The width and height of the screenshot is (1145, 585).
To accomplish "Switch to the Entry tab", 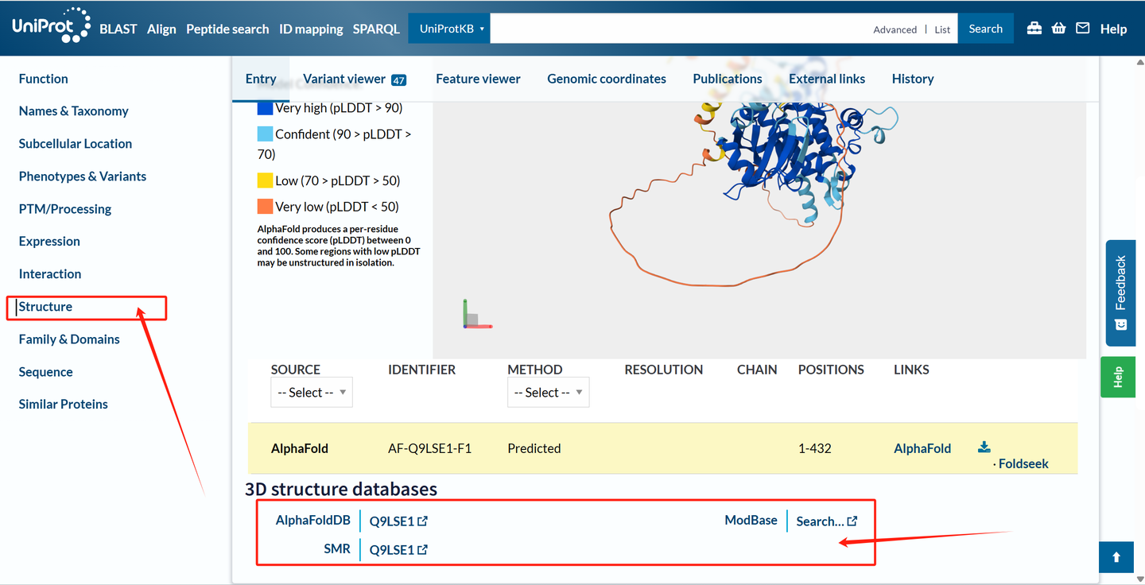I will click(261, 79).
